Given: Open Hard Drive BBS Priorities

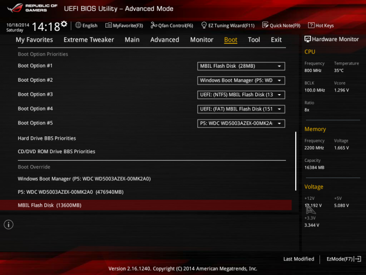Looking at the screenshot, I should [47, 139].
